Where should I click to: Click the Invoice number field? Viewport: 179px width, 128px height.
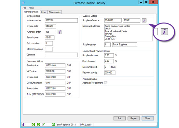61,20
